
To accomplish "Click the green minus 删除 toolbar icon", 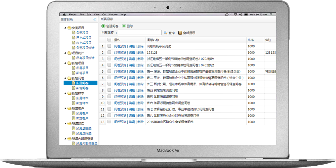I will pyautogui.click(x=124, y=26).
